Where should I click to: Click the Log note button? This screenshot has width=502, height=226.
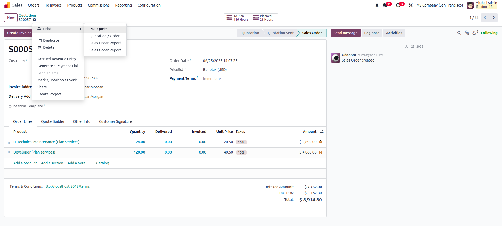[372, 33]
